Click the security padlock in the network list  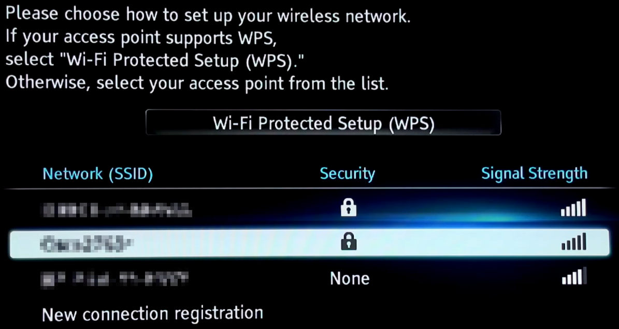tap(348, 207)
